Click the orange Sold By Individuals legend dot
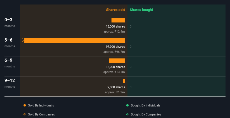Image resolution: width=230 pixels, height=118 pixels. [25, 105]
